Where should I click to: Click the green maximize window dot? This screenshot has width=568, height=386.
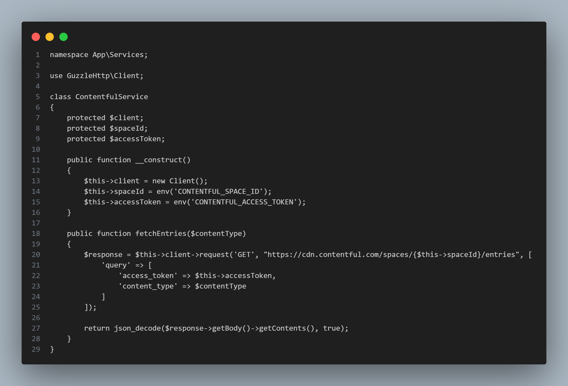click(x=64, y=37)
